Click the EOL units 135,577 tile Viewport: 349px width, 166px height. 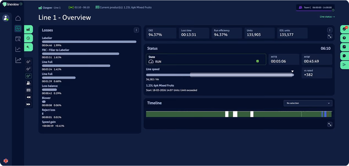point(292,33)
